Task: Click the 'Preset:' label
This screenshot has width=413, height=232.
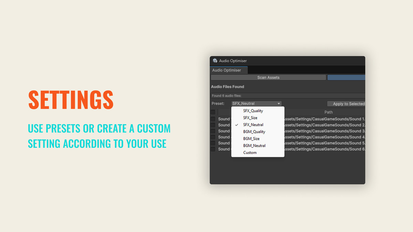Action: [218, 103]
